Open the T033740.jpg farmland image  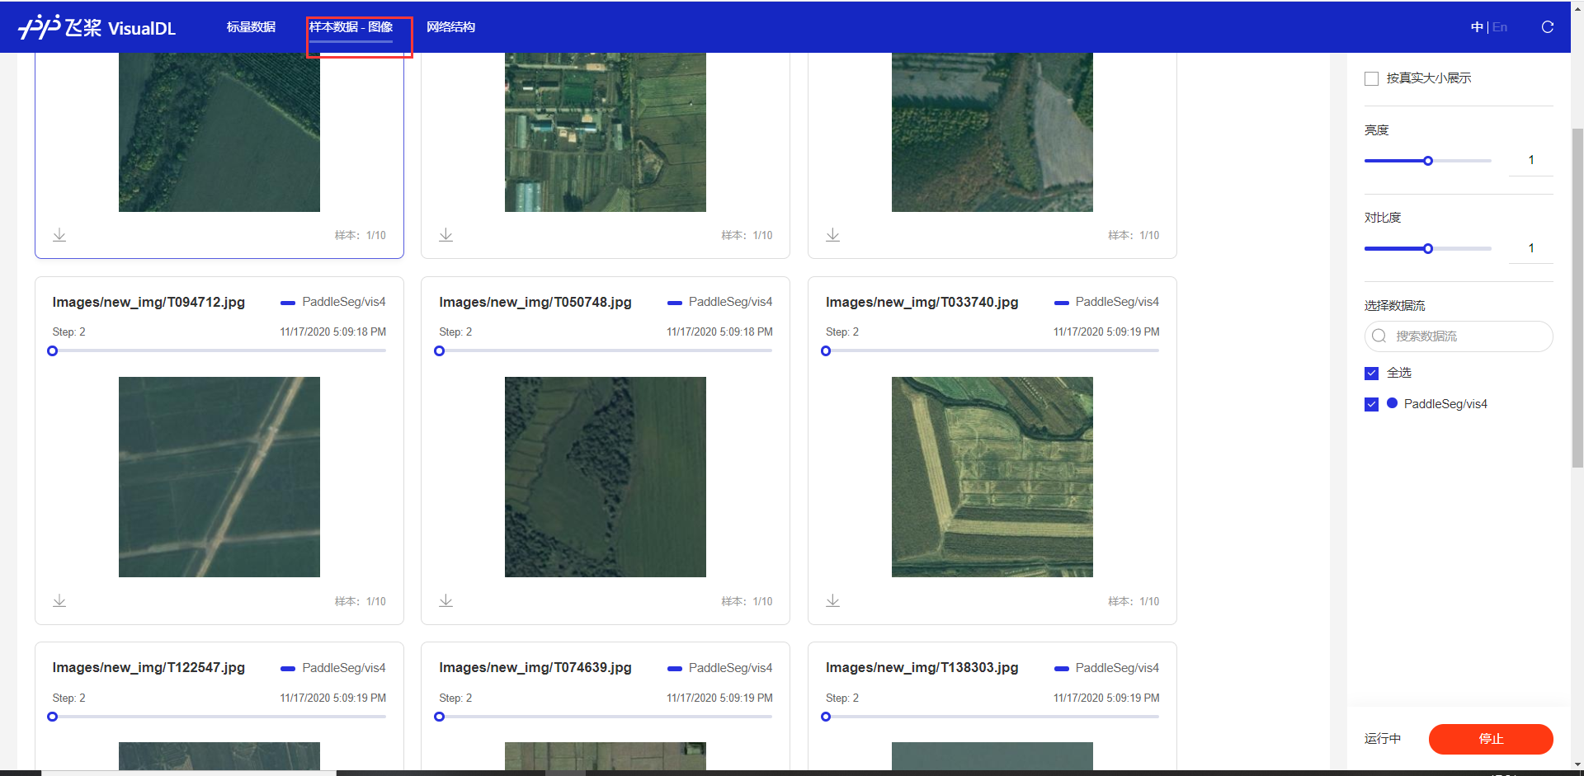tap(992, 477)
